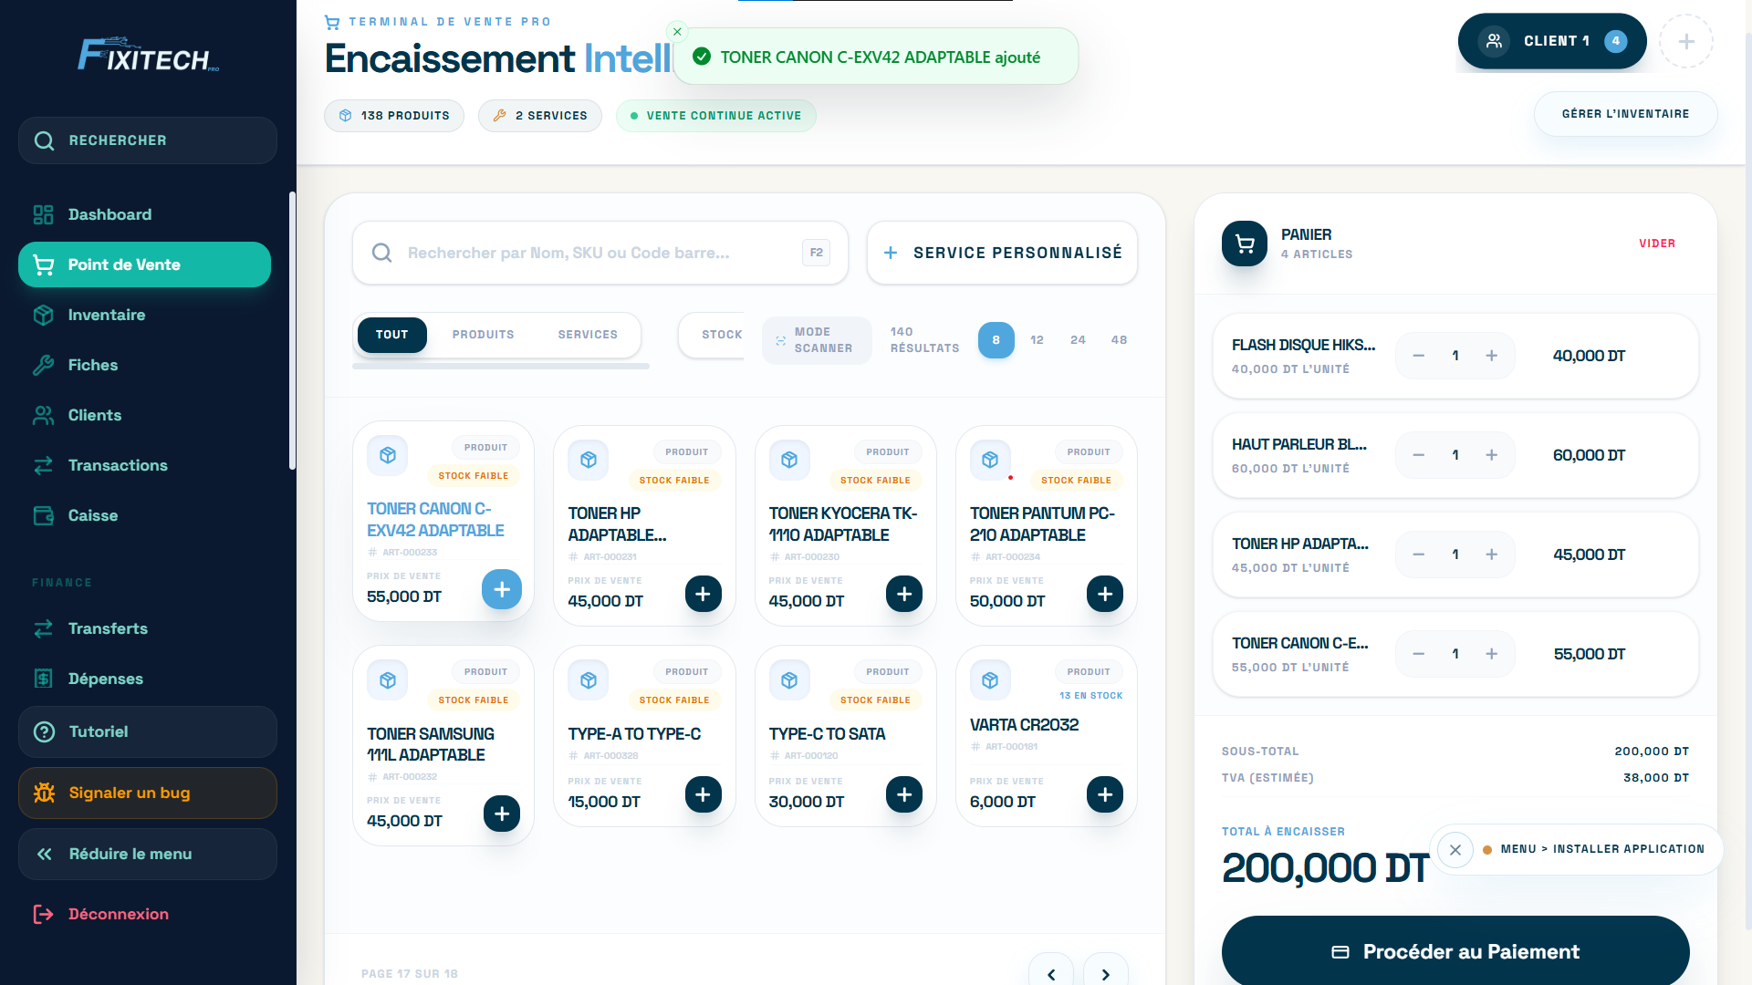The image size is (1752, 985).
Task: Collapse the menu with Réduire le menu
Action: [x=130, y=854]
